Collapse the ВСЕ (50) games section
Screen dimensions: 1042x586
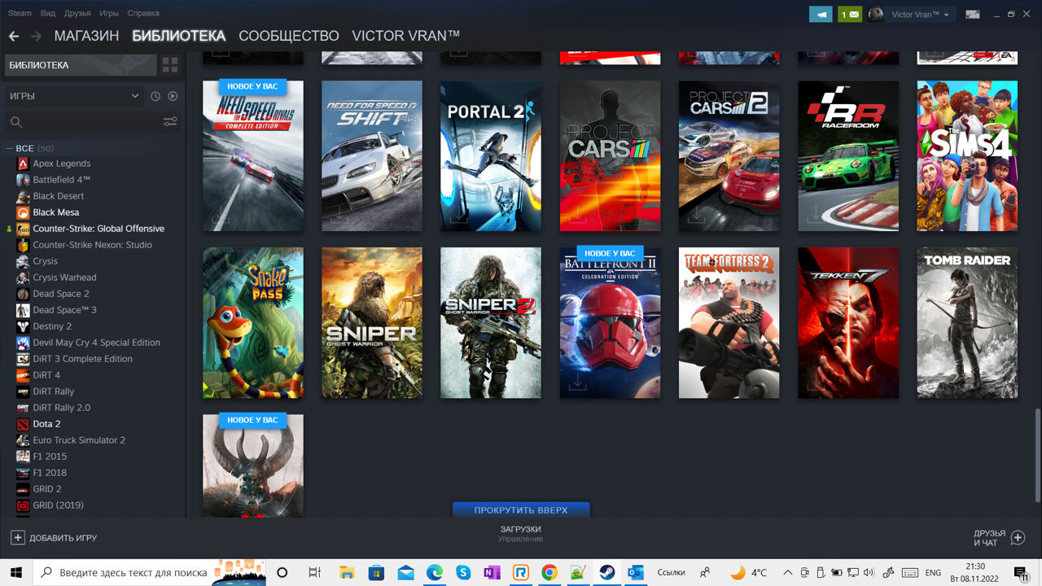[9, 148]
